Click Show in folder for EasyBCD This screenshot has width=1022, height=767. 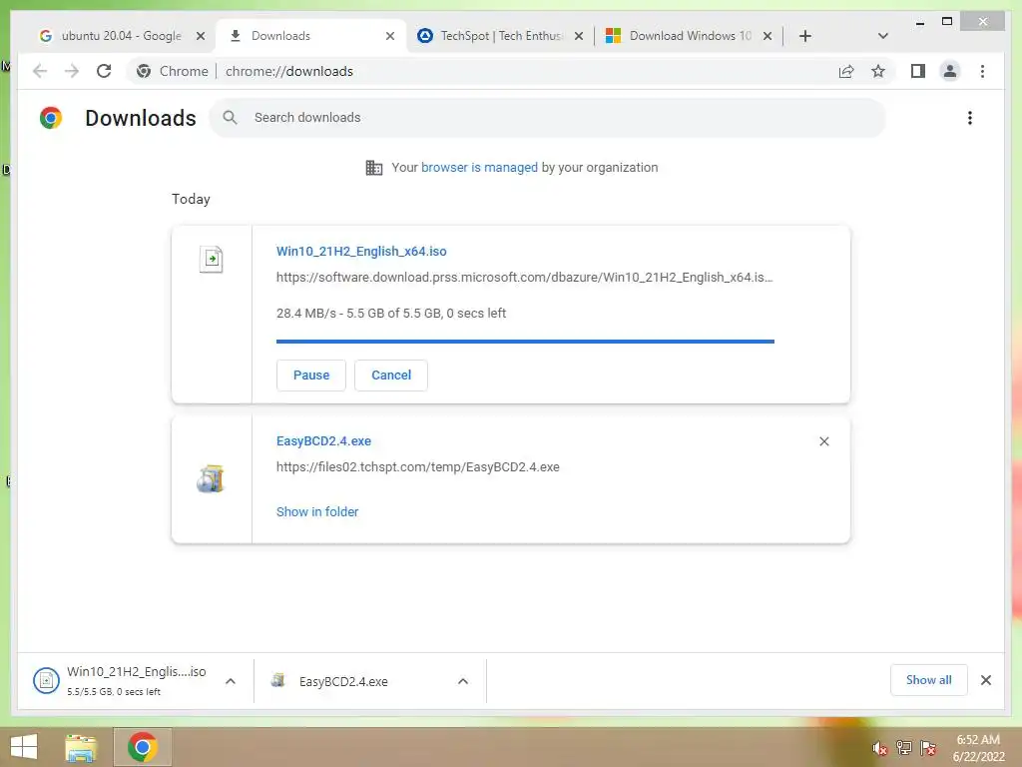pos(317,512)
